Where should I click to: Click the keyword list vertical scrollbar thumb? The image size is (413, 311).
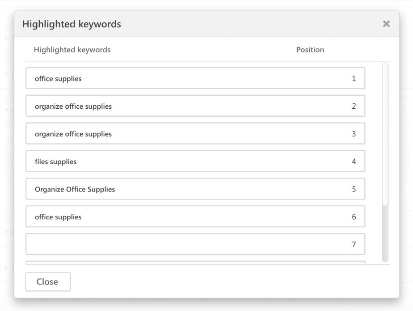coord(385,134)
